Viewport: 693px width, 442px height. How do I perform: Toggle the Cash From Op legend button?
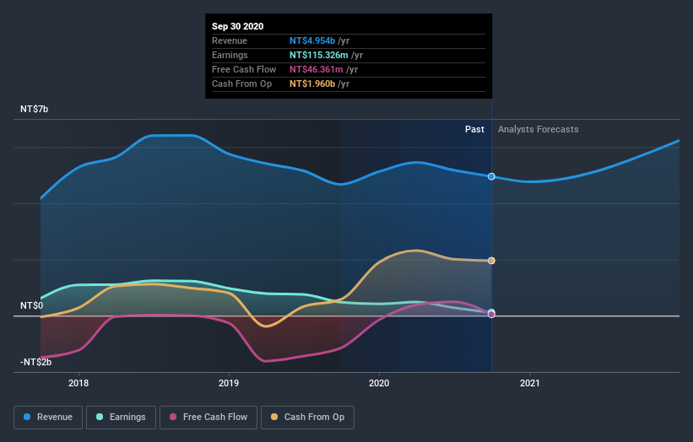pyautogui.click(x=307, y=418)
